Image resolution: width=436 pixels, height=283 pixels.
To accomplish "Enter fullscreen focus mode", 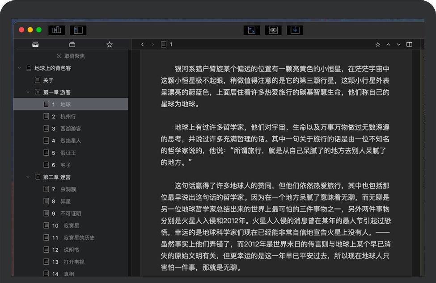I will 252,30.
